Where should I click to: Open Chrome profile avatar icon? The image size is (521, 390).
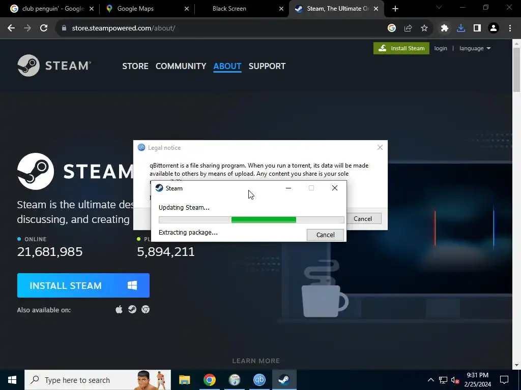[x=494, y=28]
